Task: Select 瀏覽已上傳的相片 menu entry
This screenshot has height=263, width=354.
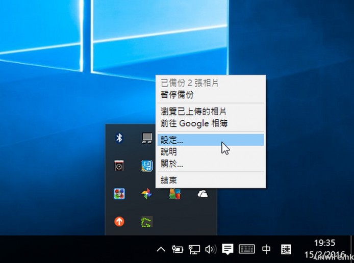Action: [193, 111]
